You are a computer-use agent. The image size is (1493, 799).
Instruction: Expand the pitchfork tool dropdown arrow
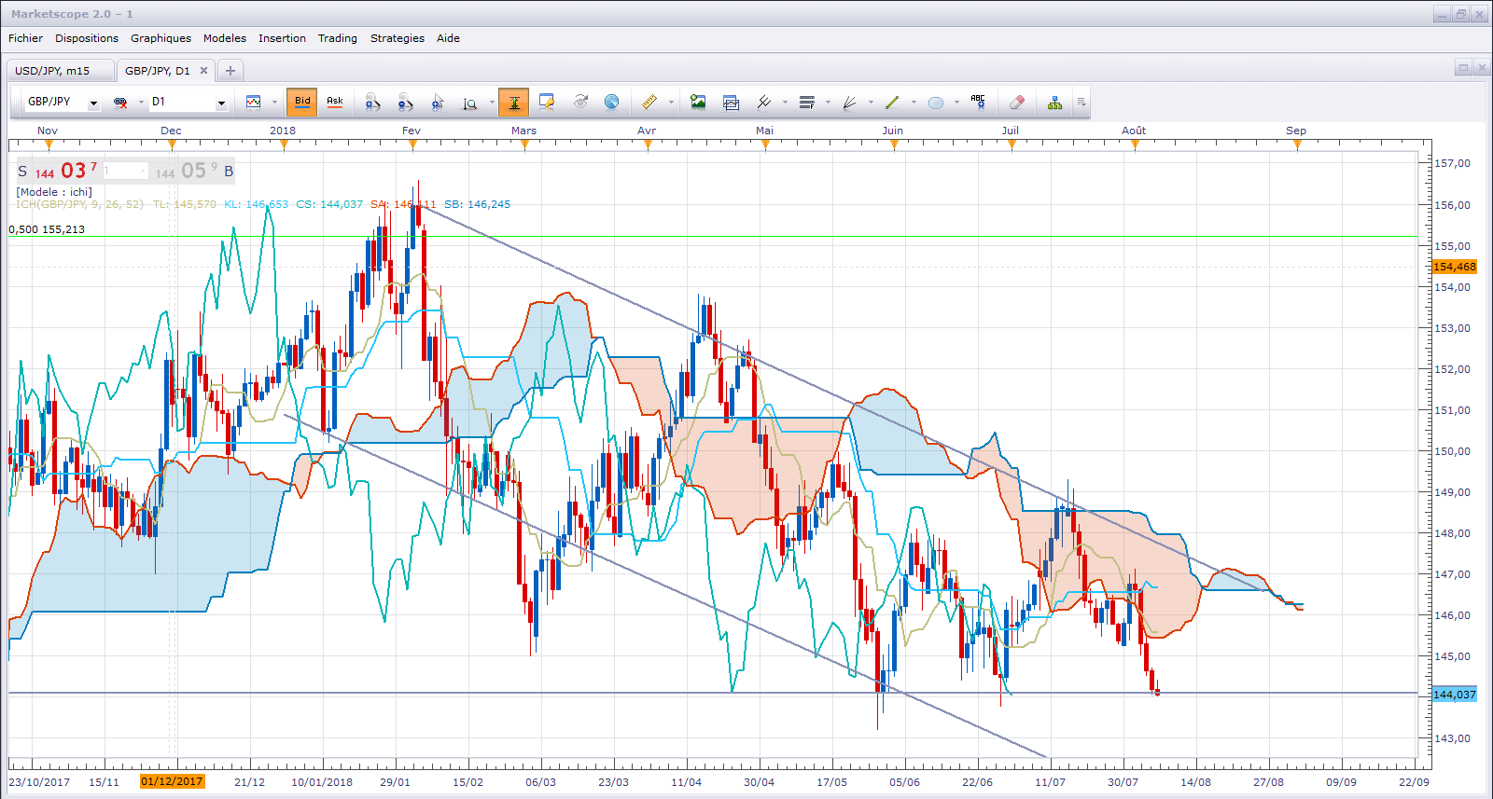pos(785,103)
